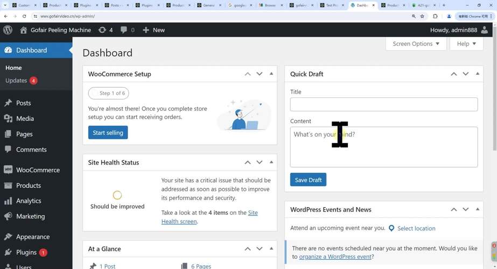The height and width of the screenshot is (269, 497).
Task: Expand the Screen Options dropdown
Action: [416, 44]
